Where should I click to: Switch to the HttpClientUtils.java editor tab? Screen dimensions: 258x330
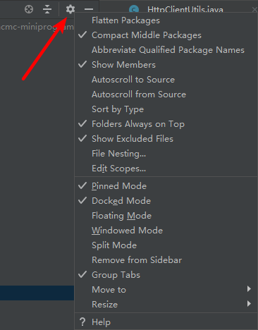pos(185,9)
